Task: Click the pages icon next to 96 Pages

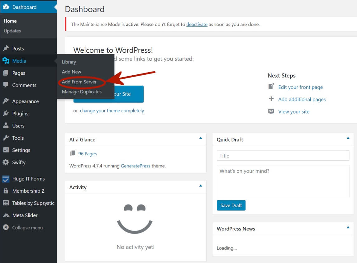Action: pyautogui.click(x=73, y=153)
